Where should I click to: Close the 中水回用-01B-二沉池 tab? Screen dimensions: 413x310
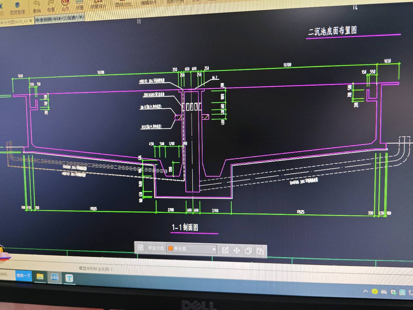click(81, 17)
